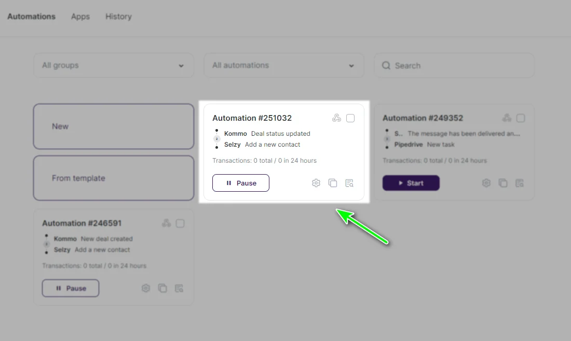This screenshot has height=341, width=571.
Task: Create a new automation with the New button
Action: (x=114, y=126)
